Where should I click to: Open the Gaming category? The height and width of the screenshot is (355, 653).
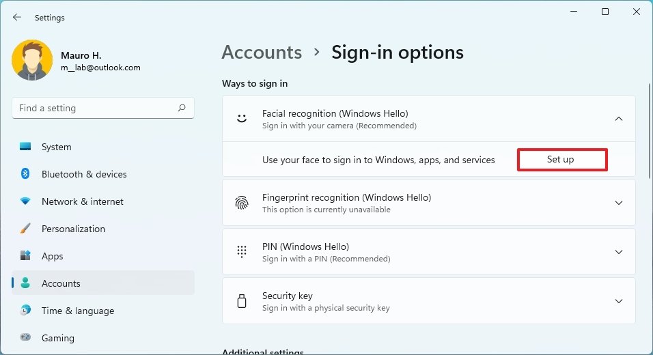pos(103,338)
